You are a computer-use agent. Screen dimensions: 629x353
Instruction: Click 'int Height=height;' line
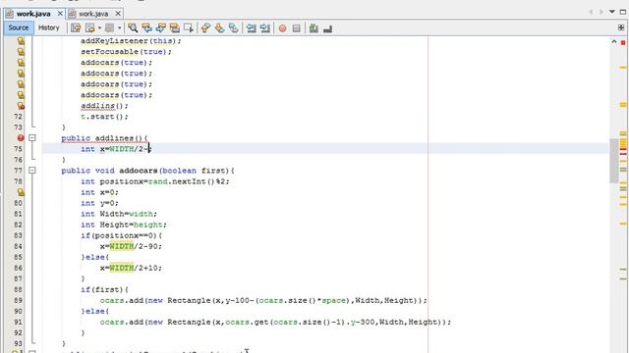pos(124,225)
